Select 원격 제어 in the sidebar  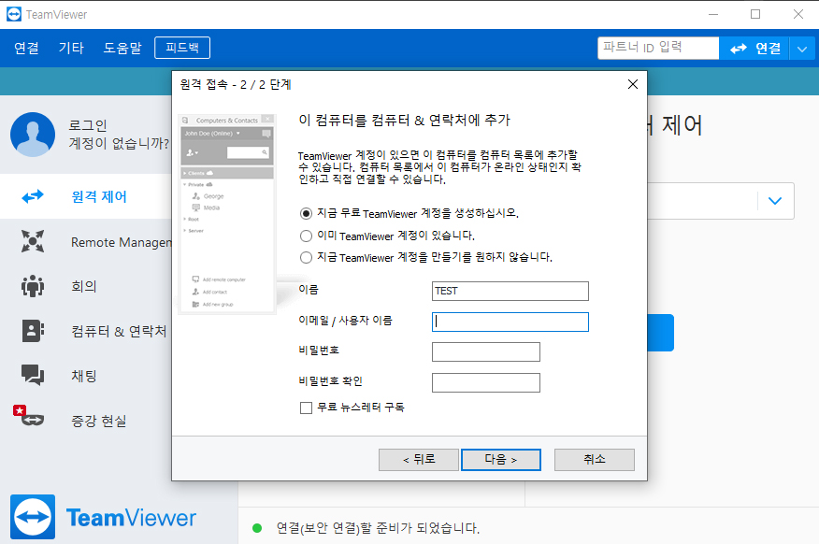click(x=86, y=197)
